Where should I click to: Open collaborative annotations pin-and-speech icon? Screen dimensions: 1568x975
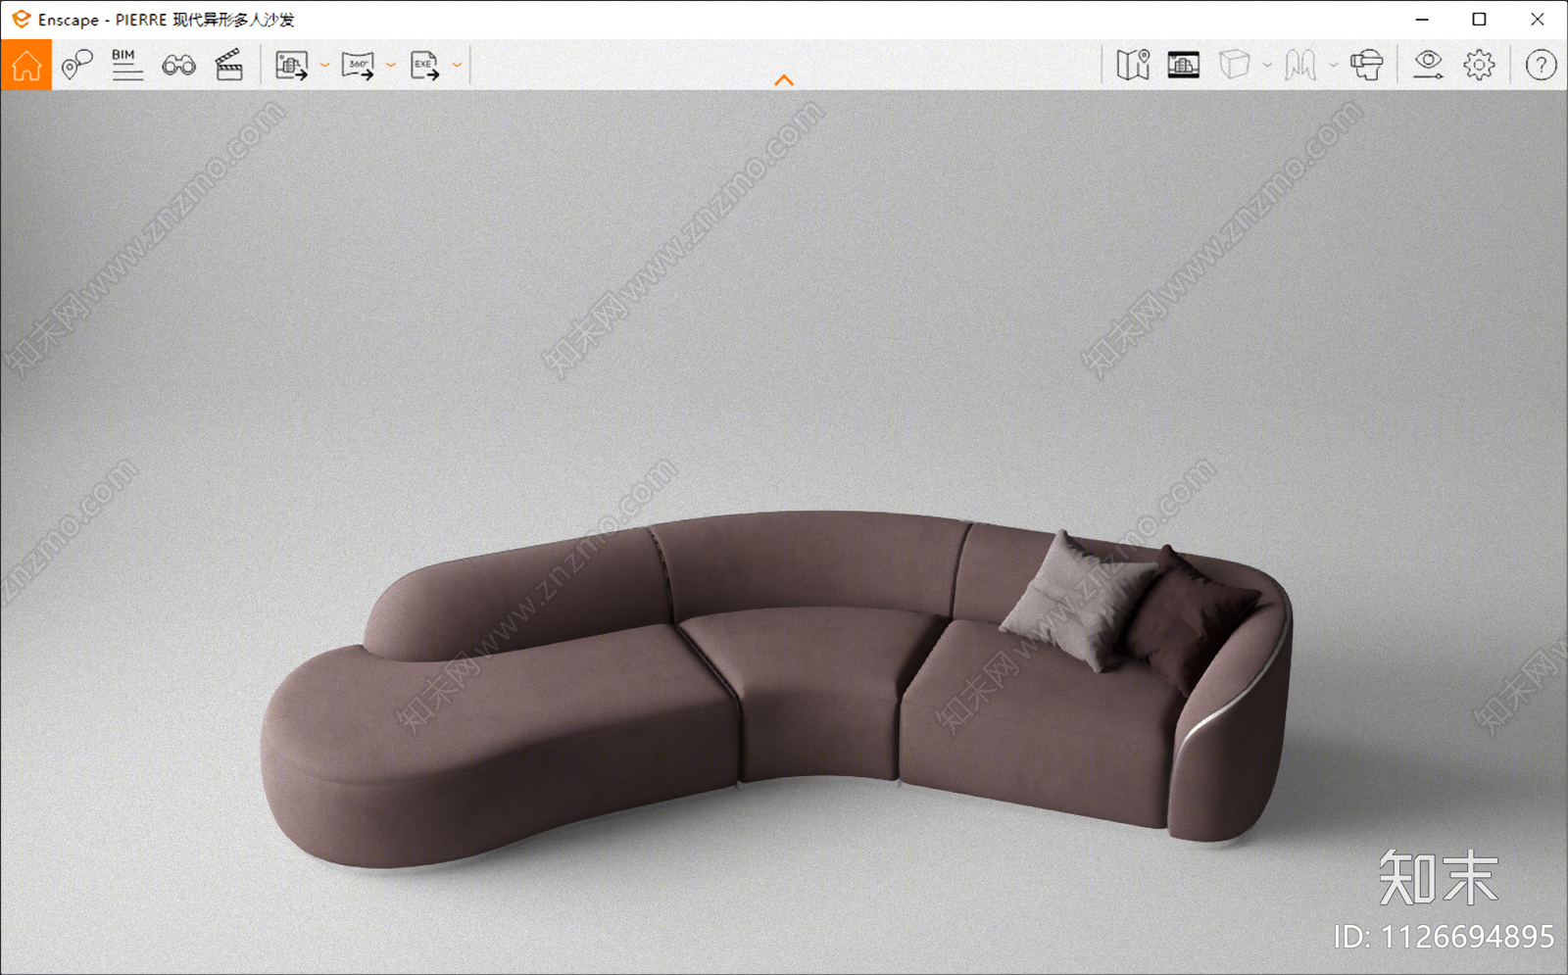click(x=76, y=65)
